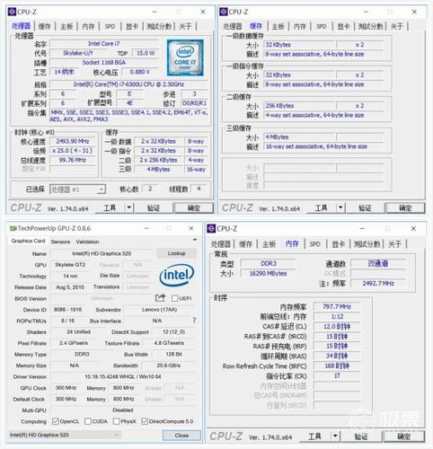Expand the tools dropdown arrow in processor window

[x=129, y=207]
